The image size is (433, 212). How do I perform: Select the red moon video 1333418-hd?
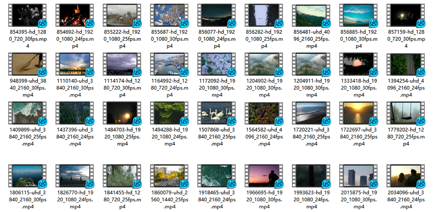tap(359, 64)
